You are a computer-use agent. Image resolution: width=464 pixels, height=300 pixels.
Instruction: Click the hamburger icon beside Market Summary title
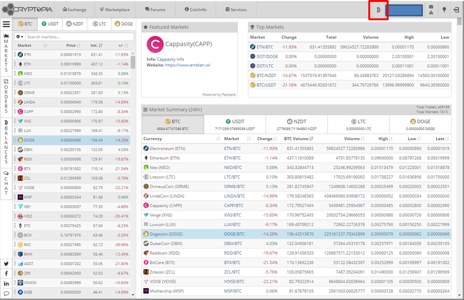pos(145,109)
